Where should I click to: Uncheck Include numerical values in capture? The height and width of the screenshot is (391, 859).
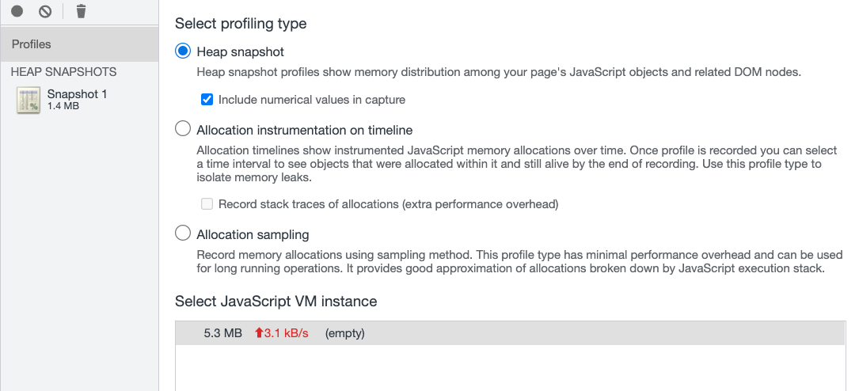(x=207, y=100)
